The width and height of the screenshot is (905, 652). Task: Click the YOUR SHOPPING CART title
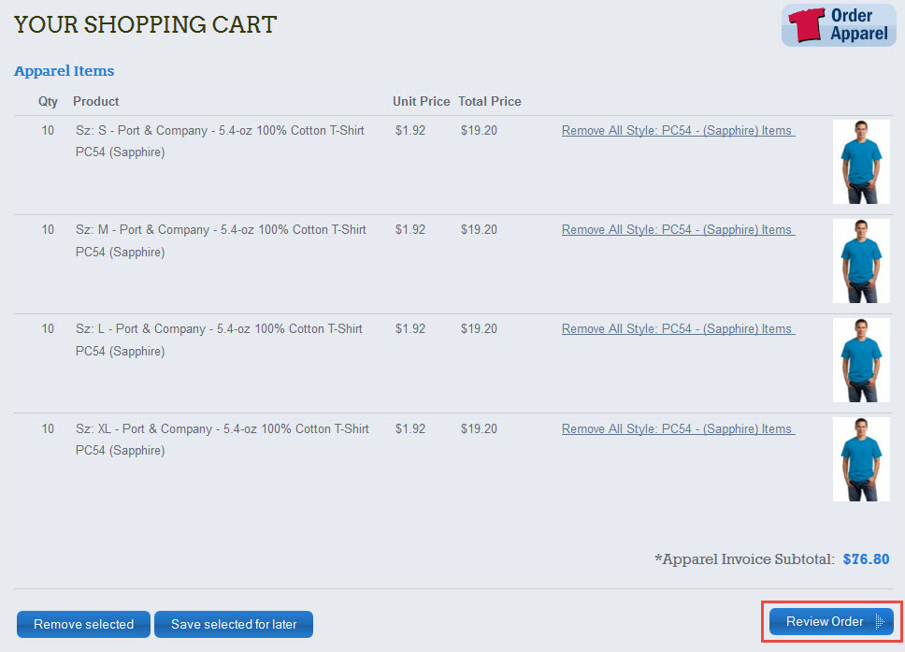[145, 24]
